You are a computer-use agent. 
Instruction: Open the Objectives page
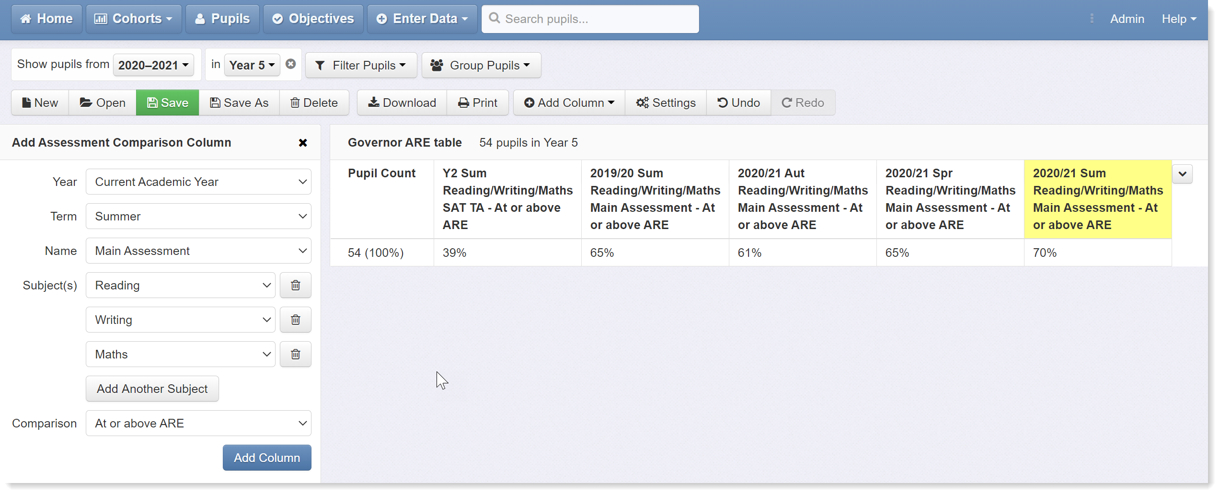click(313, 19)
